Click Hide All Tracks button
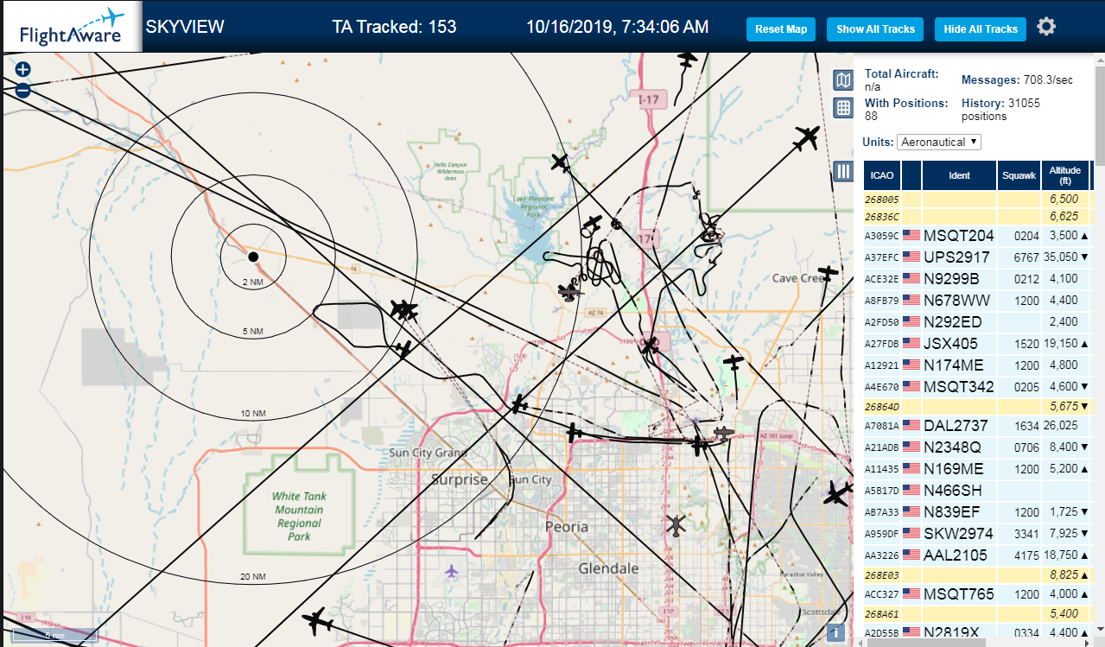 [x=981, y=29]
